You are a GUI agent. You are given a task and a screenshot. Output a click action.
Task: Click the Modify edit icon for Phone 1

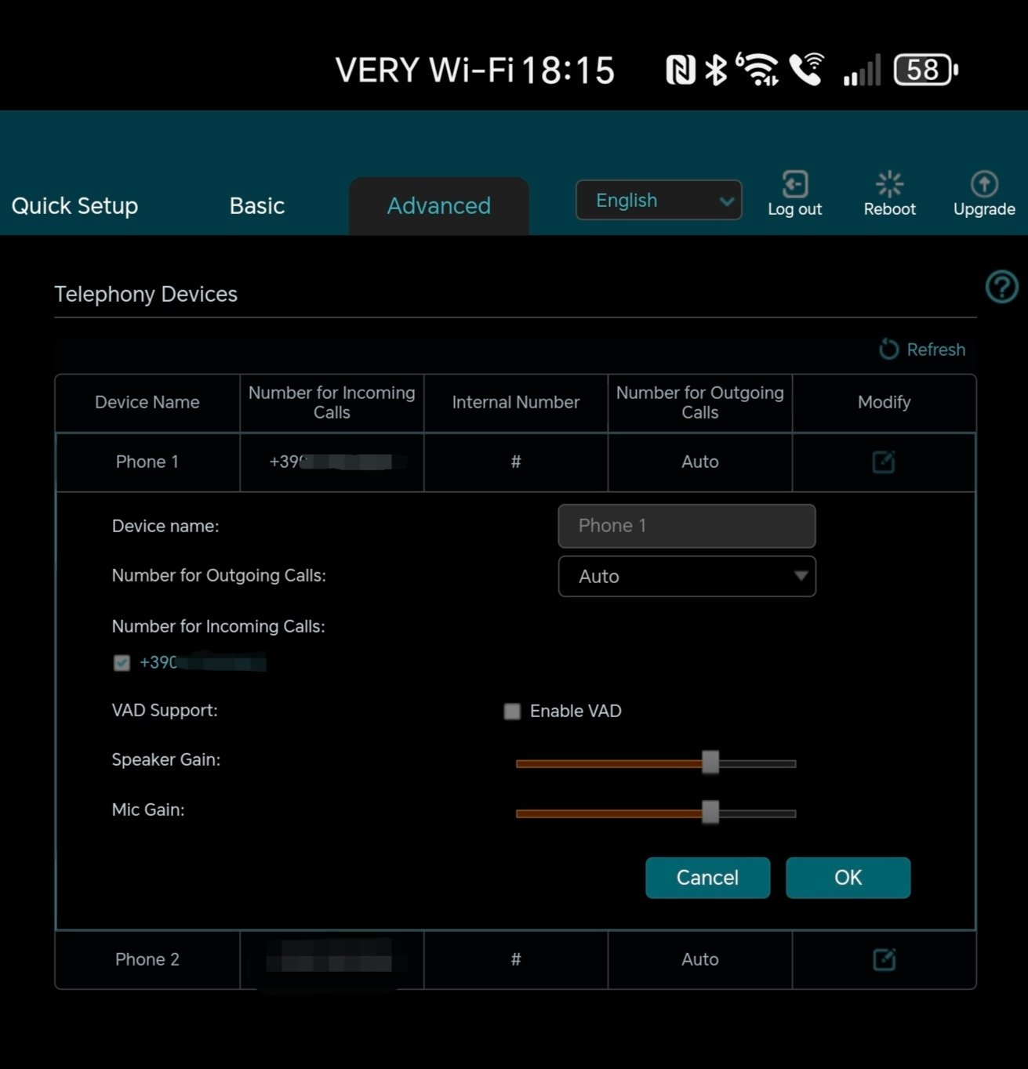coord(884,462)
